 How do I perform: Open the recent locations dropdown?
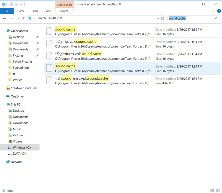pyautogui.click(x=18, y=18)
